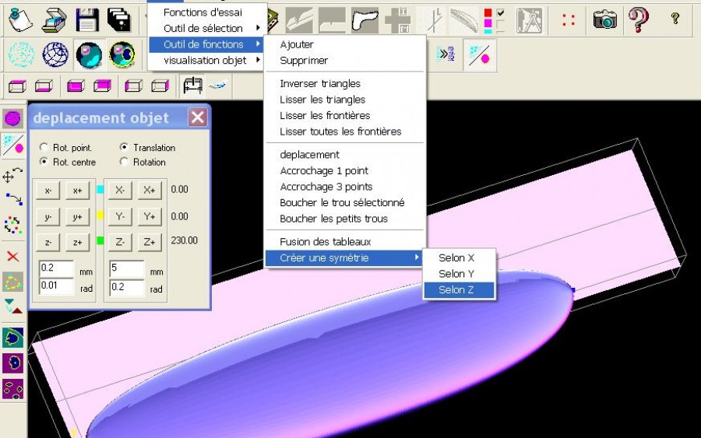Click the yellow Y axis color swatch
Screen dimensions: 701x438
(x=100, y=215)
